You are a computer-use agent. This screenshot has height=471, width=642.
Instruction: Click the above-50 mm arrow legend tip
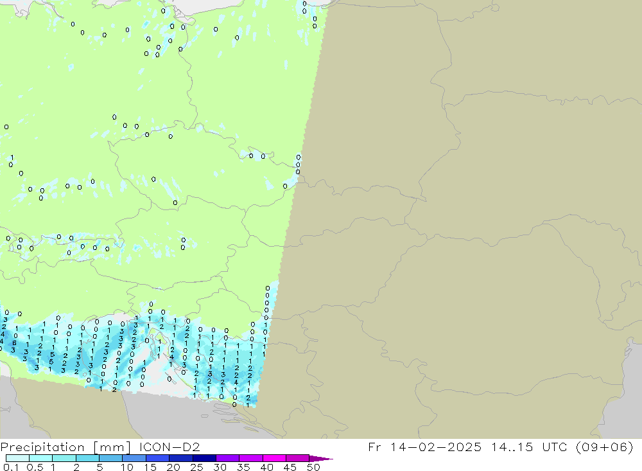click(x=322, y=458)
